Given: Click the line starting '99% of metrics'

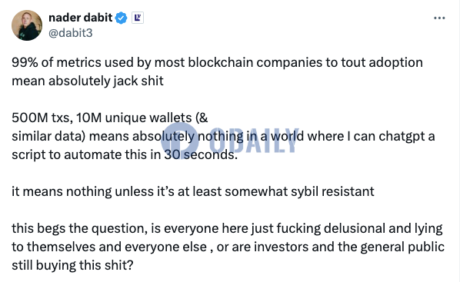Looking at the screenshot, I should [x=217, y=62].
